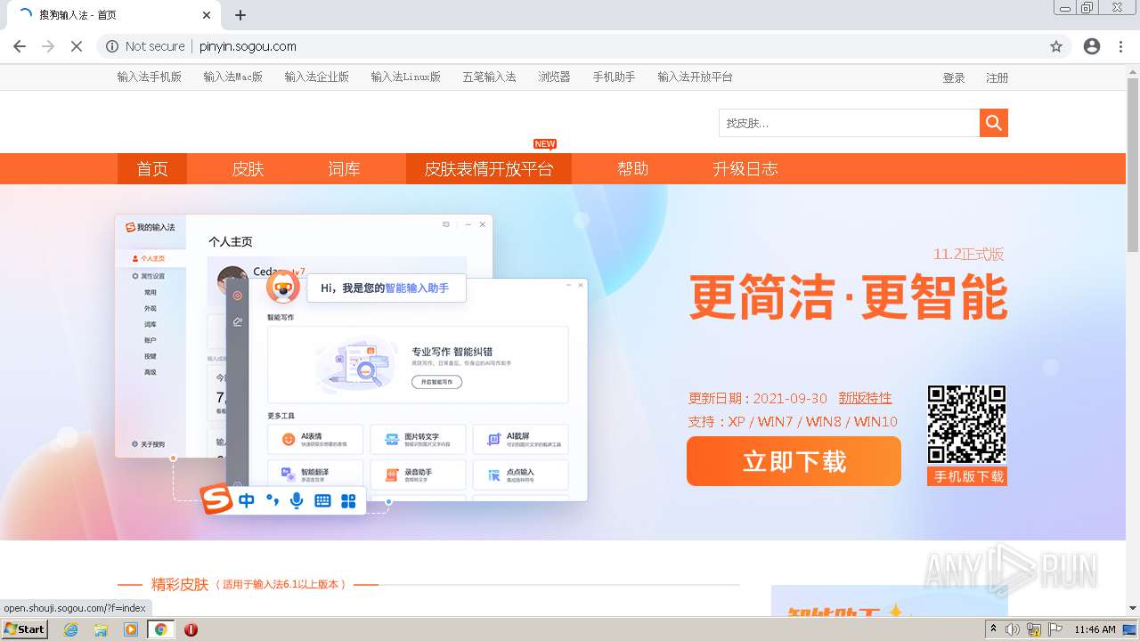Open 输入法Mac版 link

pos(232,77)
